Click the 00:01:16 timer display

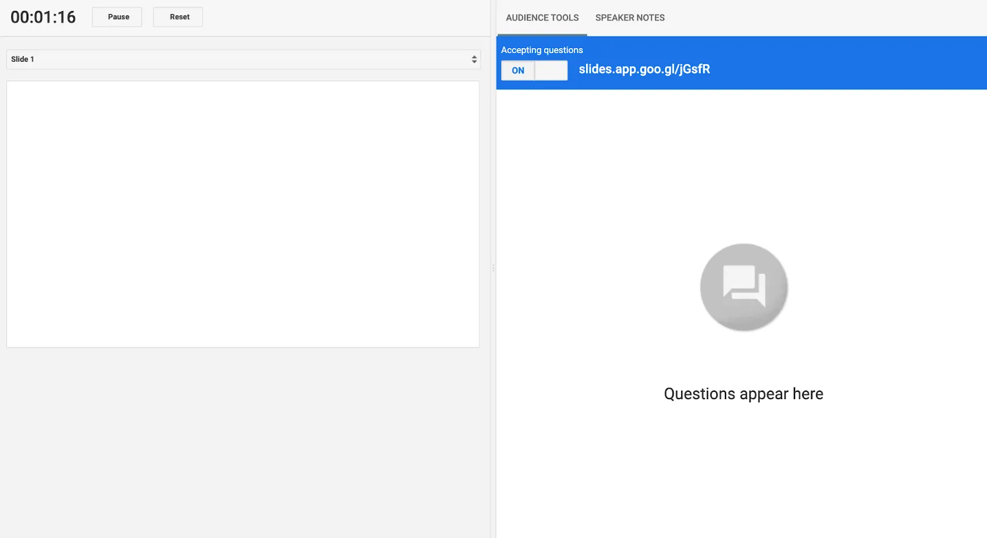[x=43, y=17]
